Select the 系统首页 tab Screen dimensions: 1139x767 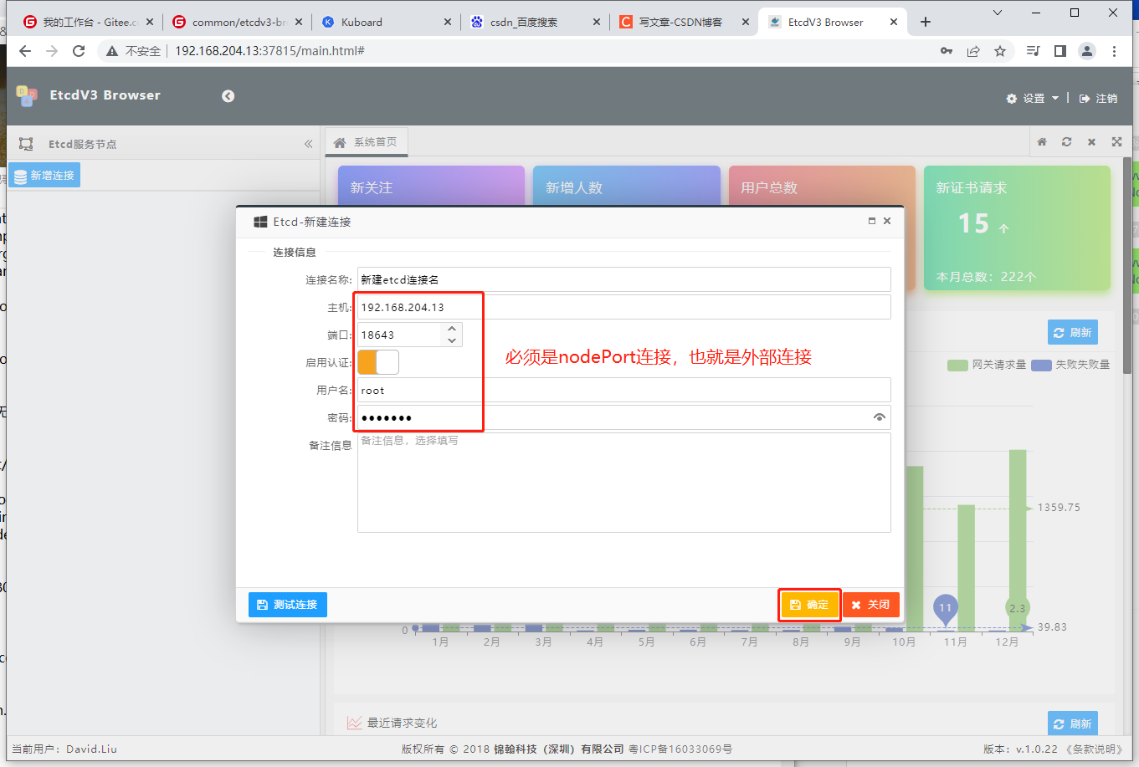tap(366, 142)
